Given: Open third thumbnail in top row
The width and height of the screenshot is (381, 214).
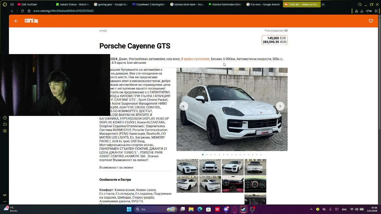Looking at the screenshot, I should 233,167.
